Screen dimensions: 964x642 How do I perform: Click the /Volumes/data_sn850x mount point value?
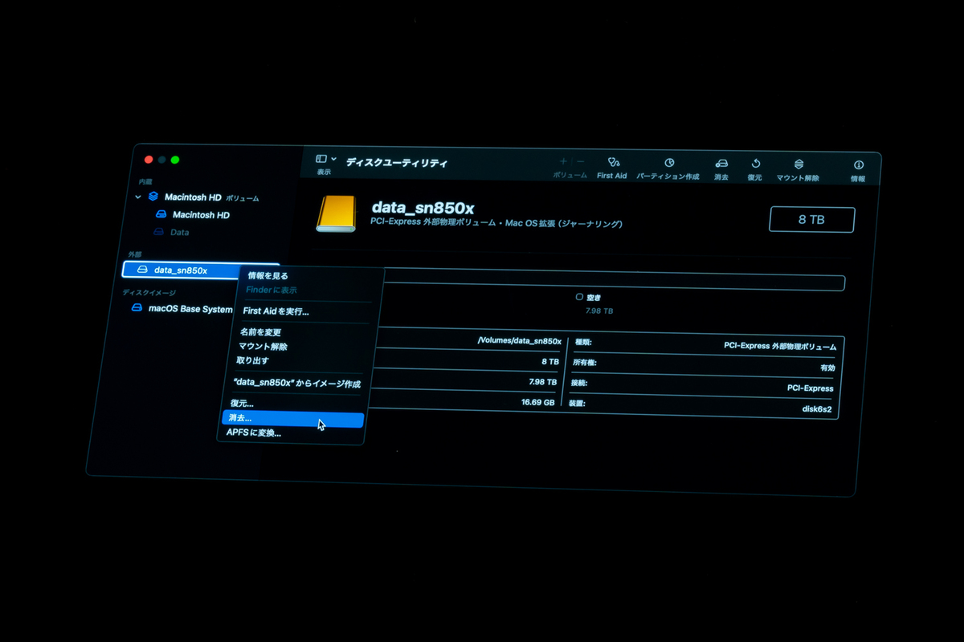(x=519, y=340)
